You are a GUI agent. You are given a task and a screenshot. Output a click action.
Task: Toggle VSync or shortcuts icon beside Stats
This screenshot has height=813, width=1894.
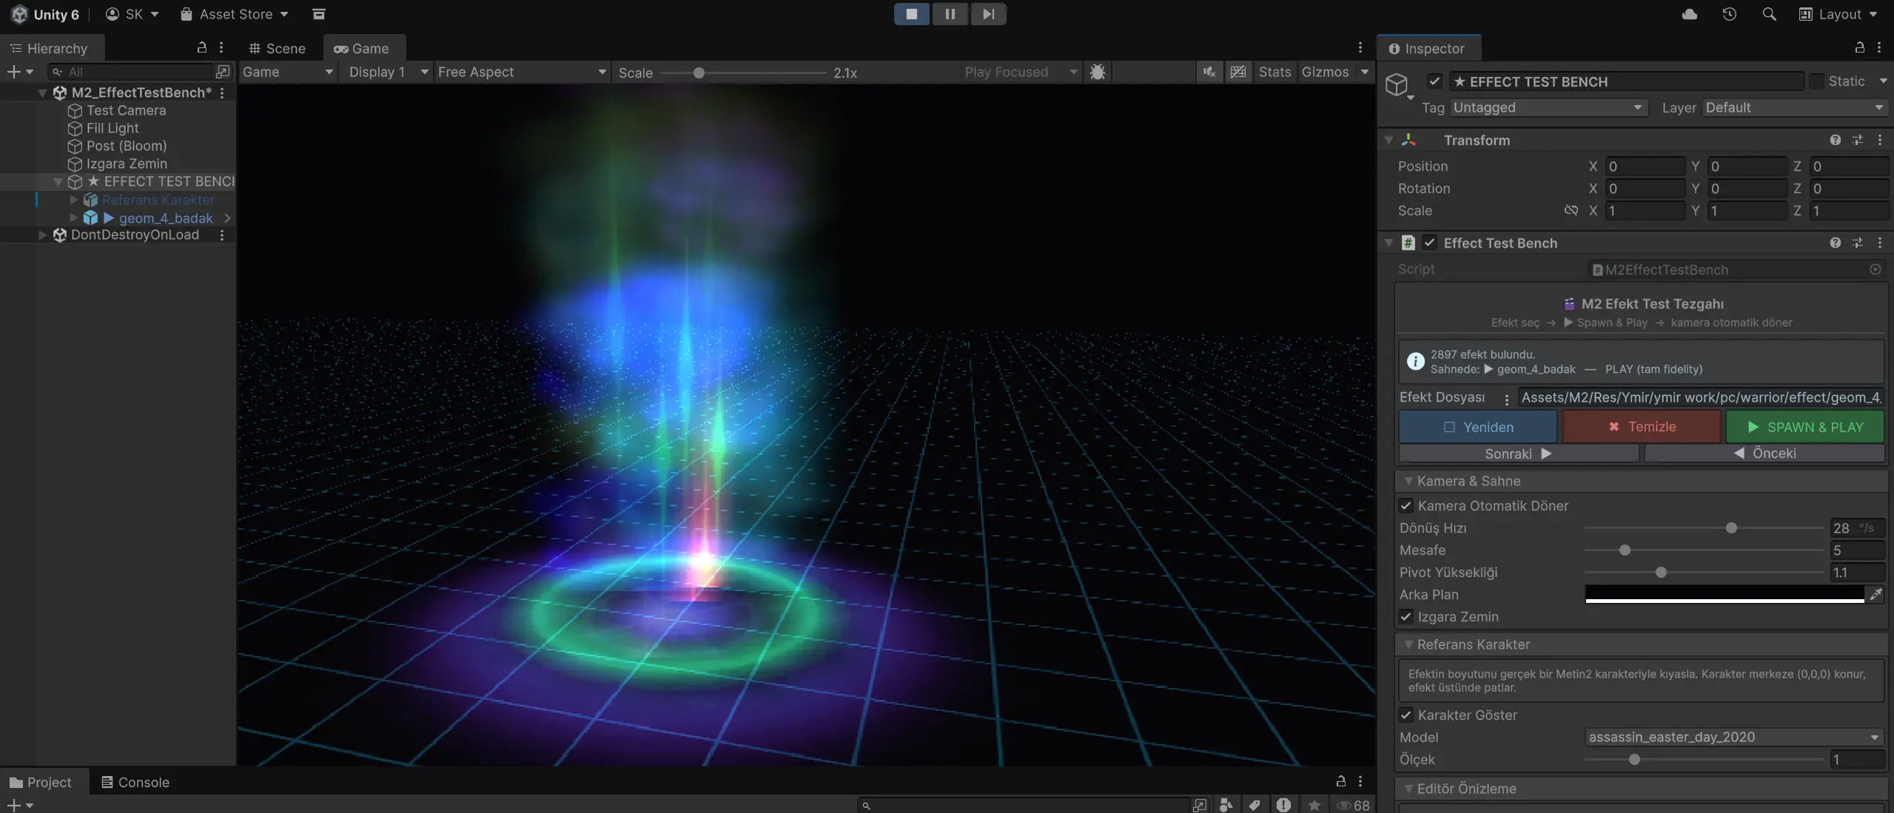coord(1238,72)
